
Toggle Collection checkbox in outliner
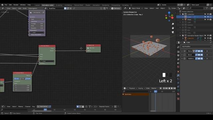tap(183, 14)
